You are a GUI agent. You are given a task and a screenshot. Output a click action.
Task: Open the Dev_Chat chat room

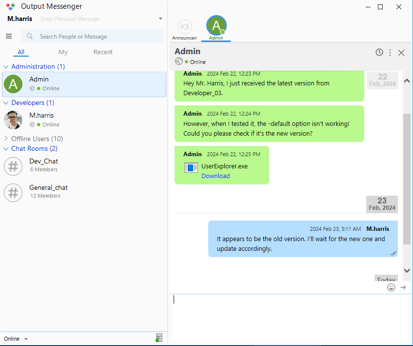[43, 162]
